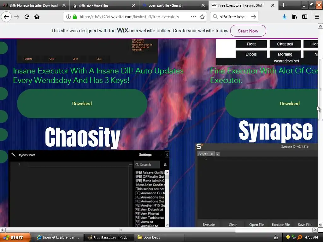Click the security shield tray icon
Viewport: 323px width, 242px height.
click(x=288, y=237)
